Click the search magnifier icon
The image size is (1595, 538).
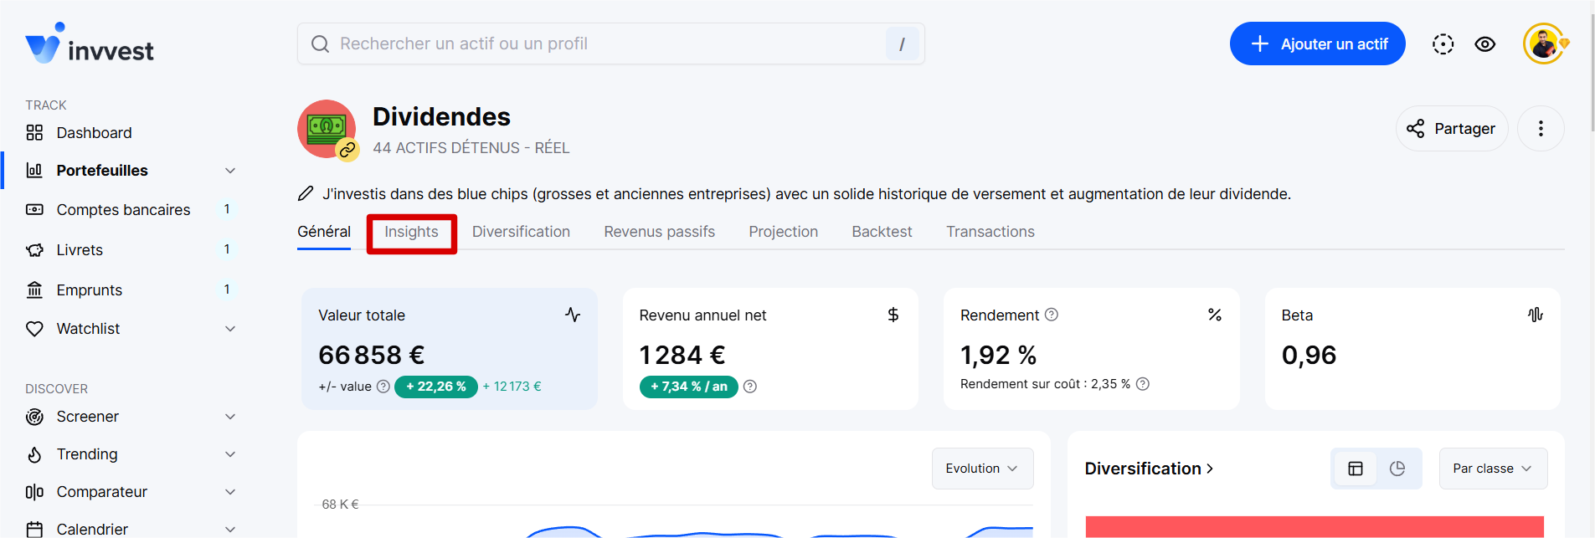click(320, 44)
